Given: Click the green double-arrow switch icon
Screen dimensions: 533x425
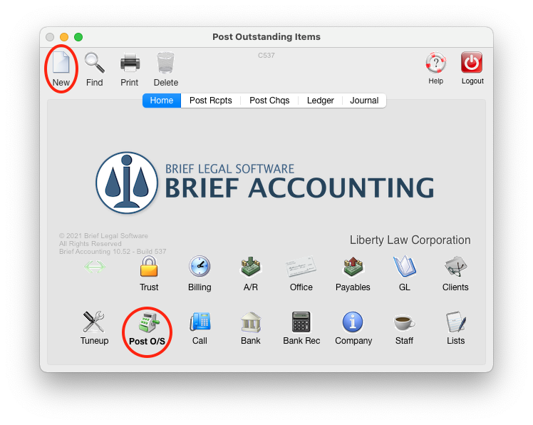Looking at the screenshot, I should pos(95,267).
